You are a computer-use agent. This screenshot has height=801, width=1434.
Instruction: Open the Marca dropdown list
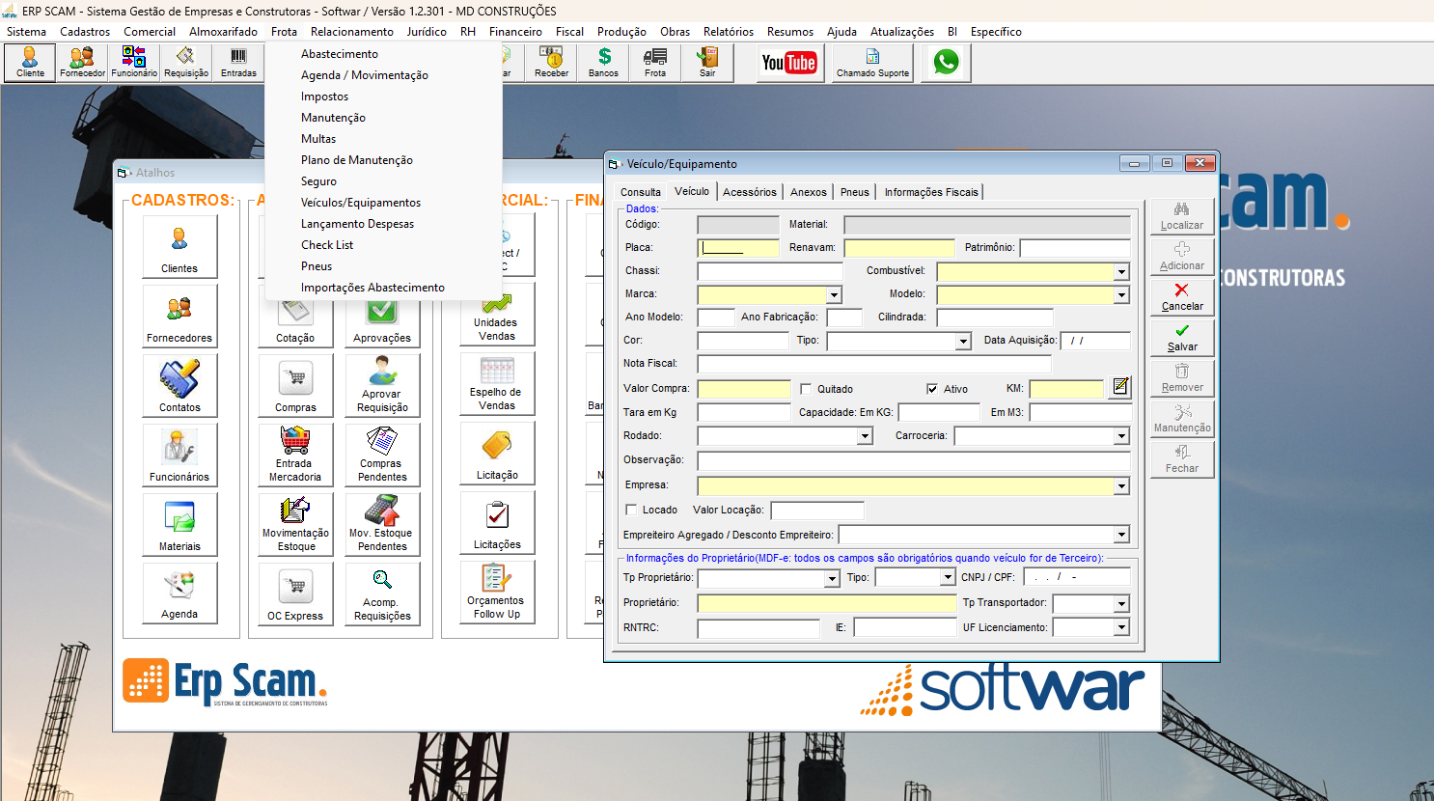(834, 295)
